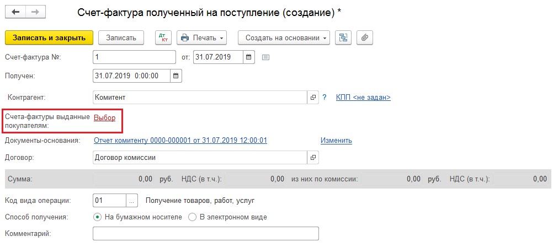The image size is (553, 247).
Task: Open the document structure icon
Action: click(344, 37)
